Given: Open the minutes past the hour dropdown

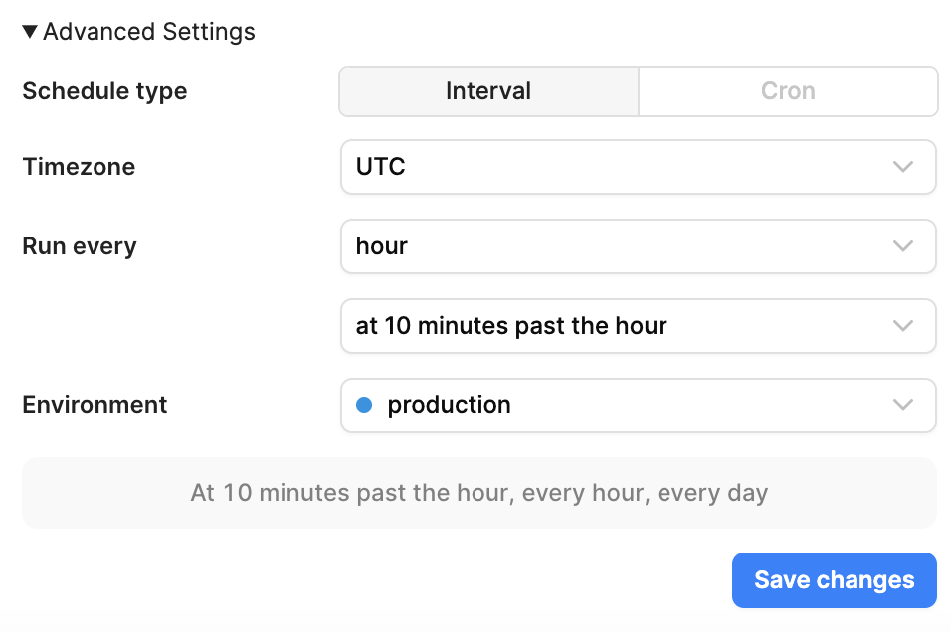Looking at the screenshot, I should click(x=638, y=325).
